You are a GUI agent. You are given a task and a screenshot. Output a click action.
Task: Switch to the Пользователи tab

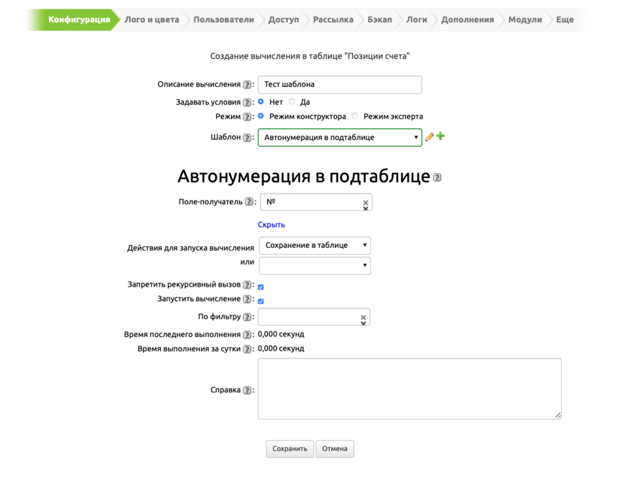[x=223, y=20]
